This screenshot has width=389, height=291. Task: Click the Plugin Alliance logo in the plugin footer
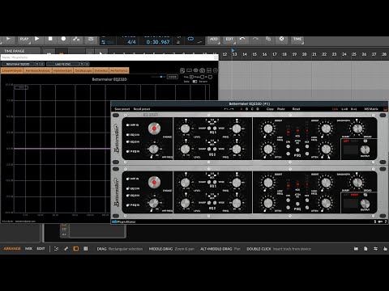coord(124,221)
